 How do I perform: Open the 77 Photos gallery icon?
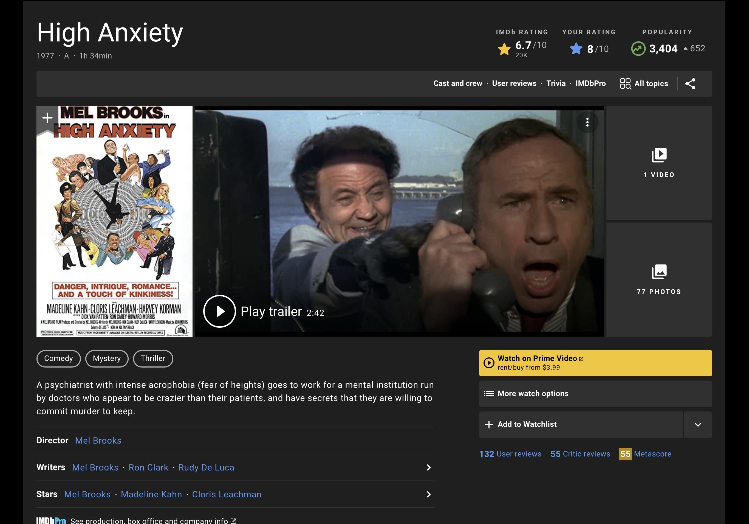(659, 272)
